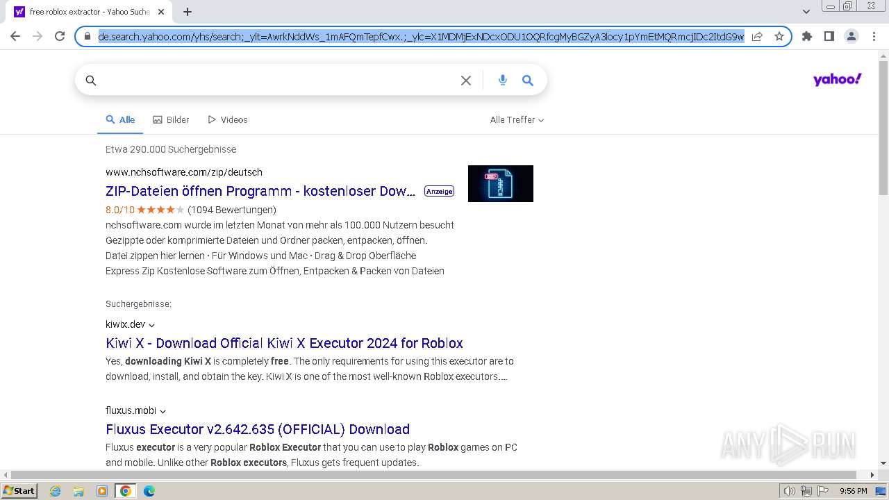Expand the kiwix.dev options arrow
The height and width of the screenshot is (500, 889).
coord(151,325)
